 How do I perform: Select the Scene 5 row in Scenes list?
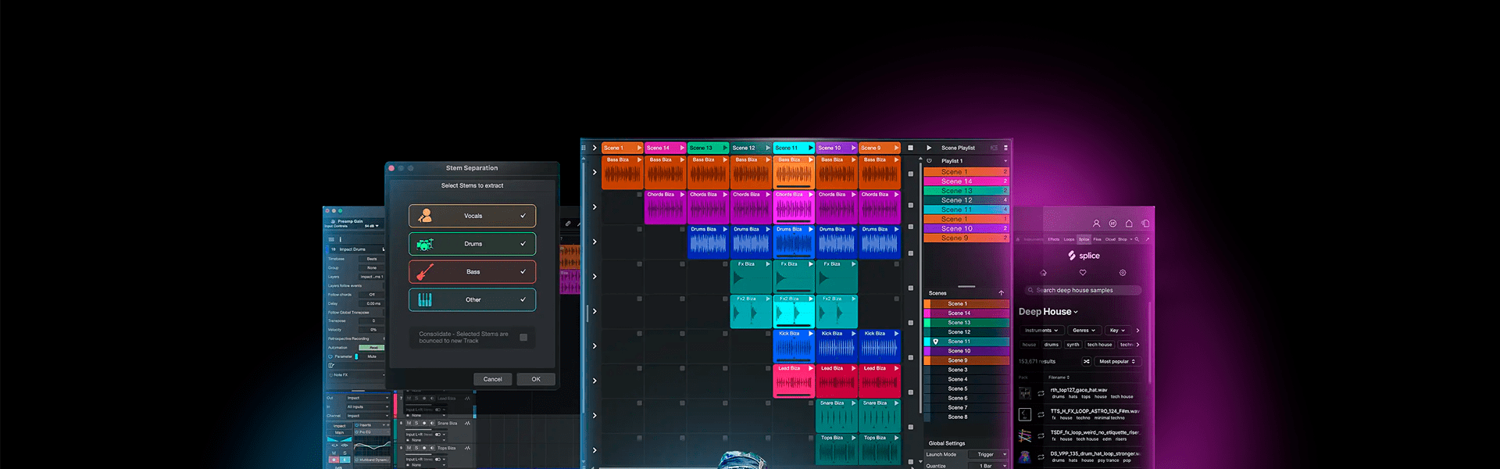[x=966, y=388]
